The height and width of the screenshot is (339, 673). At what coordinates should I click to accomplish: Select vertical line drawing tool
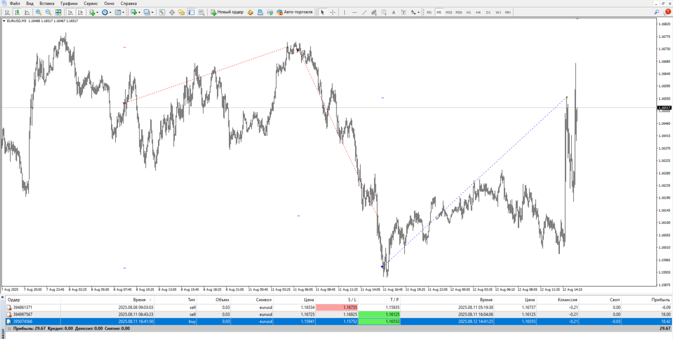(344, 12)
